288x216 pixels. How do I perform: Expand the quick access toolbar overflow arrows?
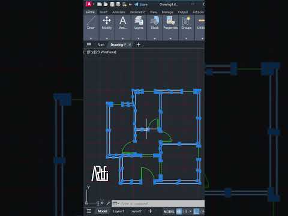click(x=130, y=4)
